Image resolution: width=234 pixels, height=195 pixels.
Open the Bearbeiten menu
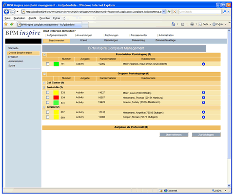tap(19, 18)
